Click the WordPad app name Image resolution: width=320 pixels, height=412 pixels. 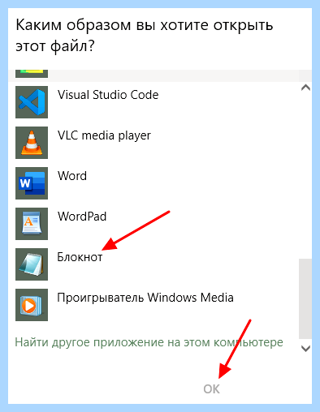[x=82, y=217]
